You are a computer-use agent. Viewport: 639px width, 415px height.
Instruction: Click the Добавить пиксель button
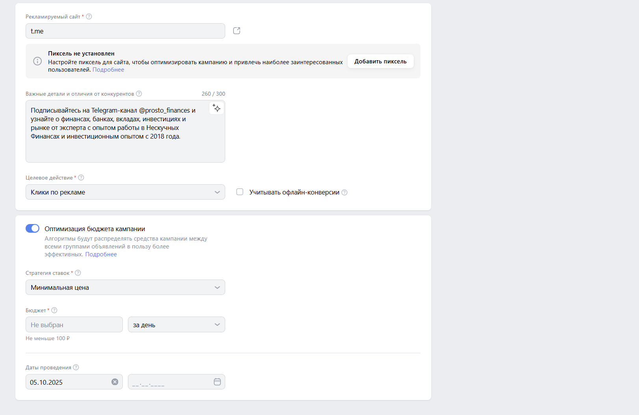380,61
